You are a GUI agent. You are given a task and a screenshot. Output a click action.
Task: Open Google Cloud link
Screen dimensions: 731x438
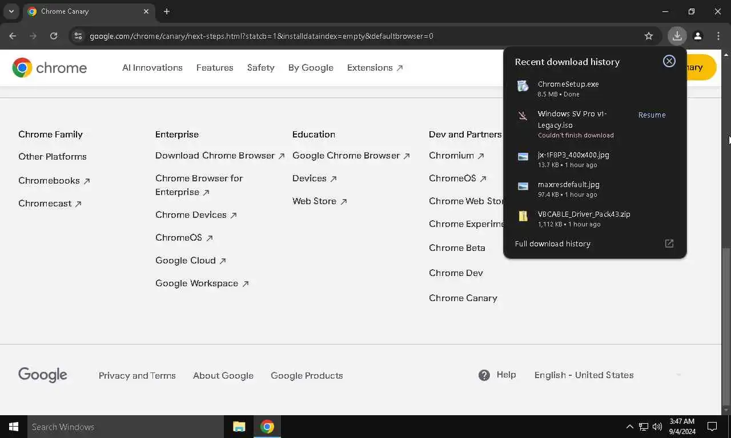[191, 261]
